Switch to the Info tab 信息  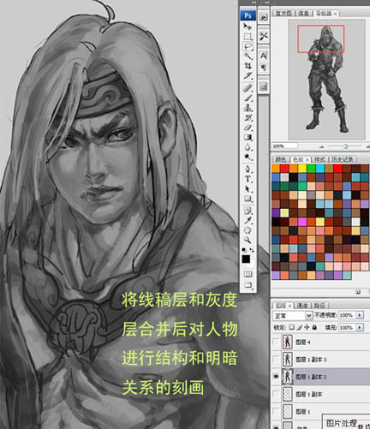click(x=303, y=14)
